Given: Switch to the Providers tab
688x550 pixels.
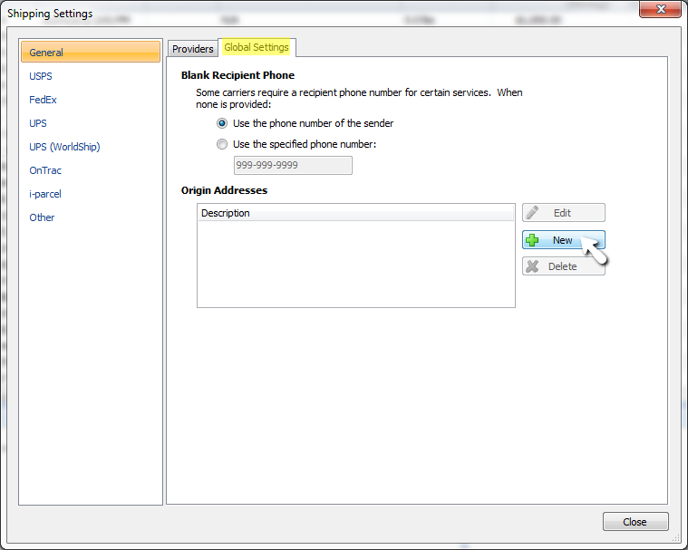Looking at the screenshot, I should click(x=193, y=49).
